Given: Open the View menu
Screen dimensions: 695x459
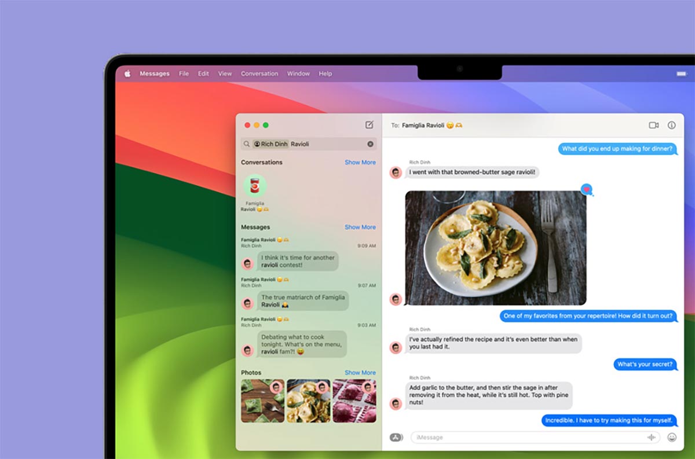Looking at the screenshot, I should tap(225, 74).
